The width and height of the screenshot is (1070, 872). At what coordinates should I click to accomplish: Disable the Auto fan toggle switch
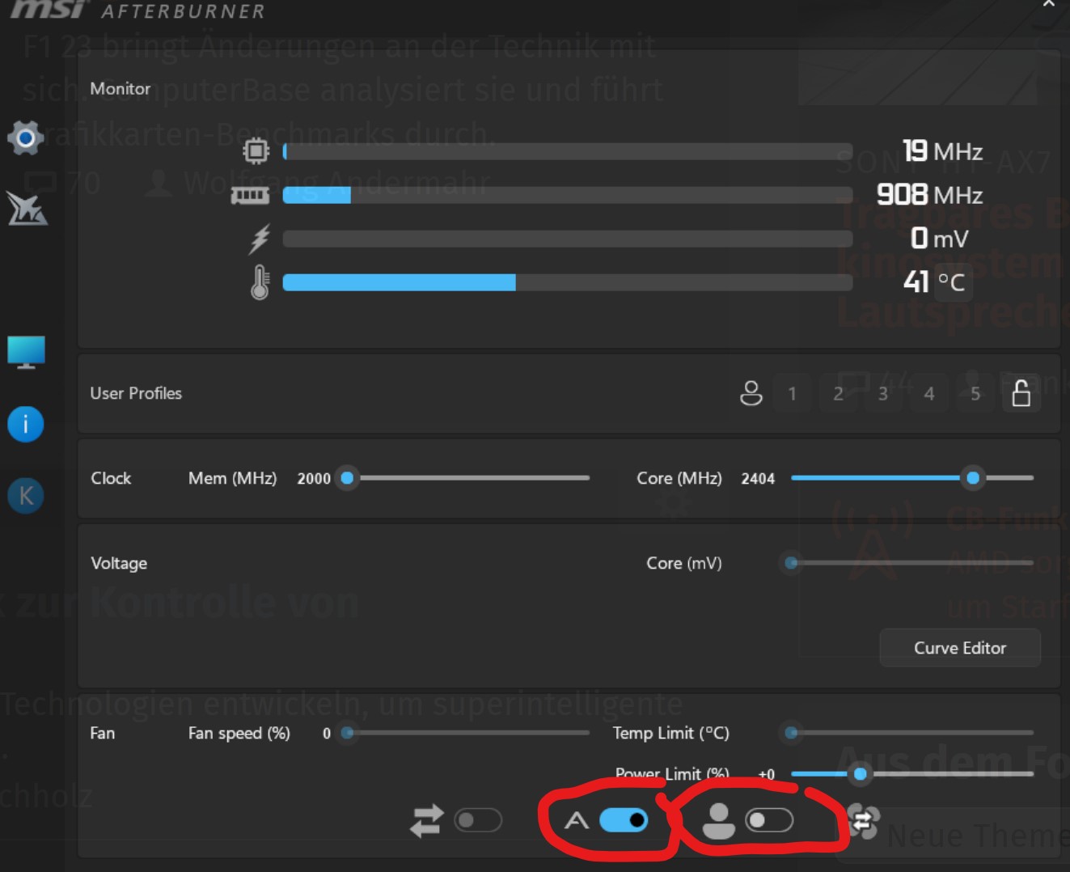(x=624, y=820)
